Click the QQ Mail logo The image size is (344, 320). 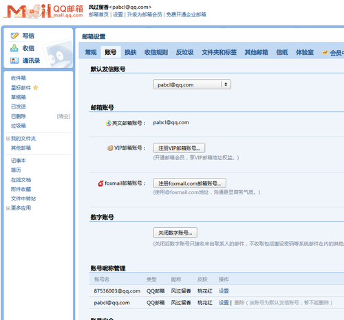[x=43, y=11]
